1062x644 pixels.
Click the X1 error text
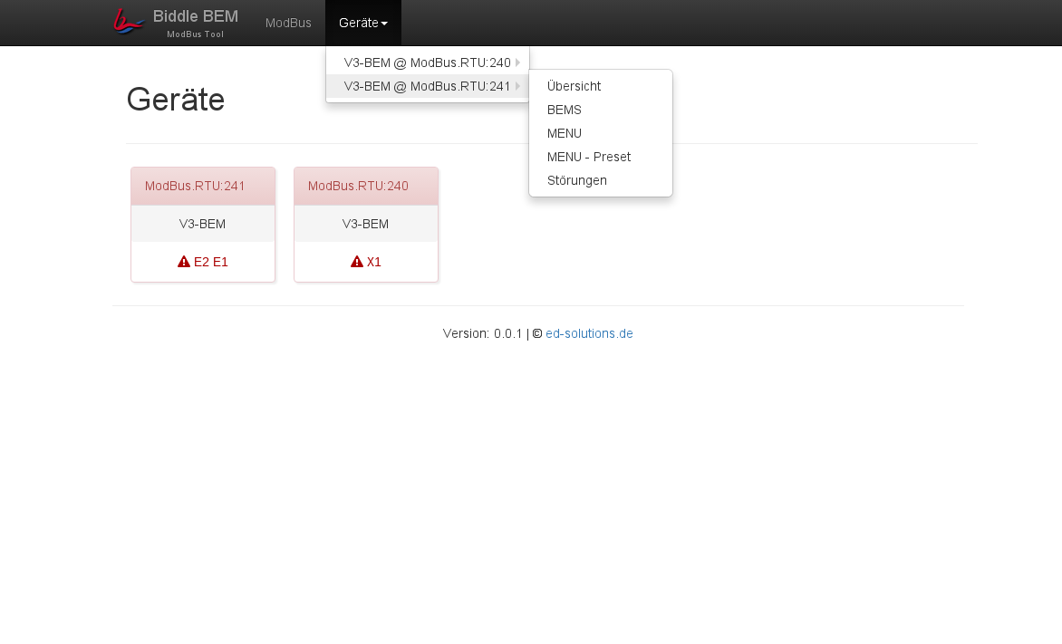[374, 262]
